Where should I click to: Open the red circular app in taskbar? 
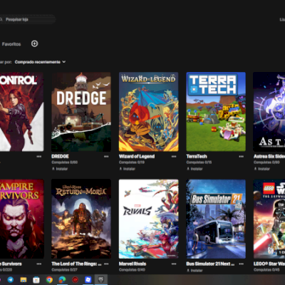[75, 280]
